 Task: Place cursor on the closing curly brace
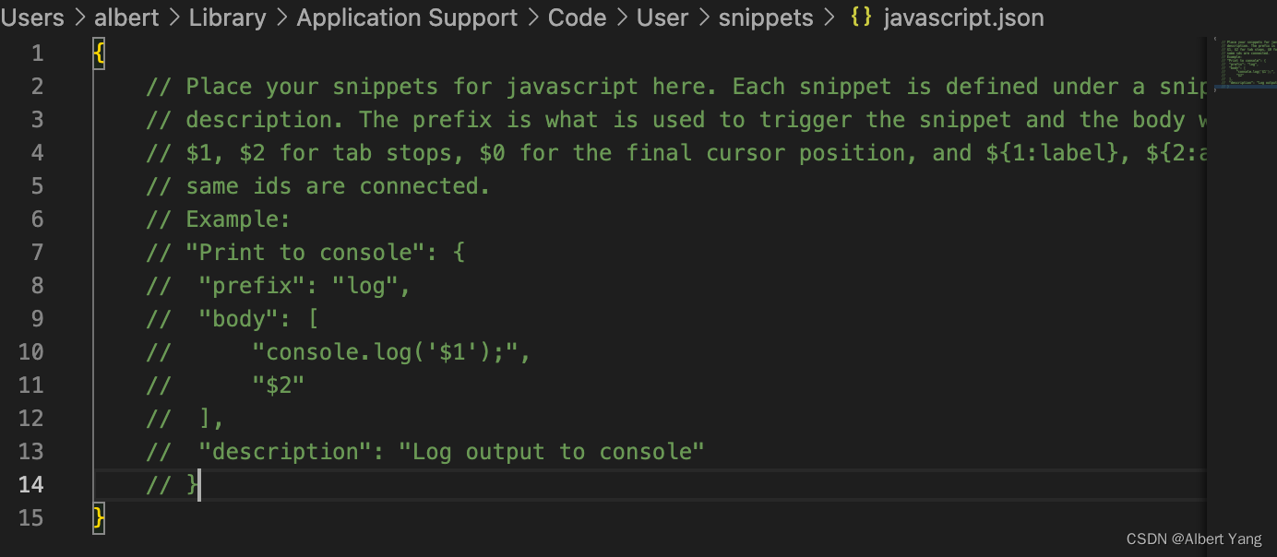(x=100, y=518)
